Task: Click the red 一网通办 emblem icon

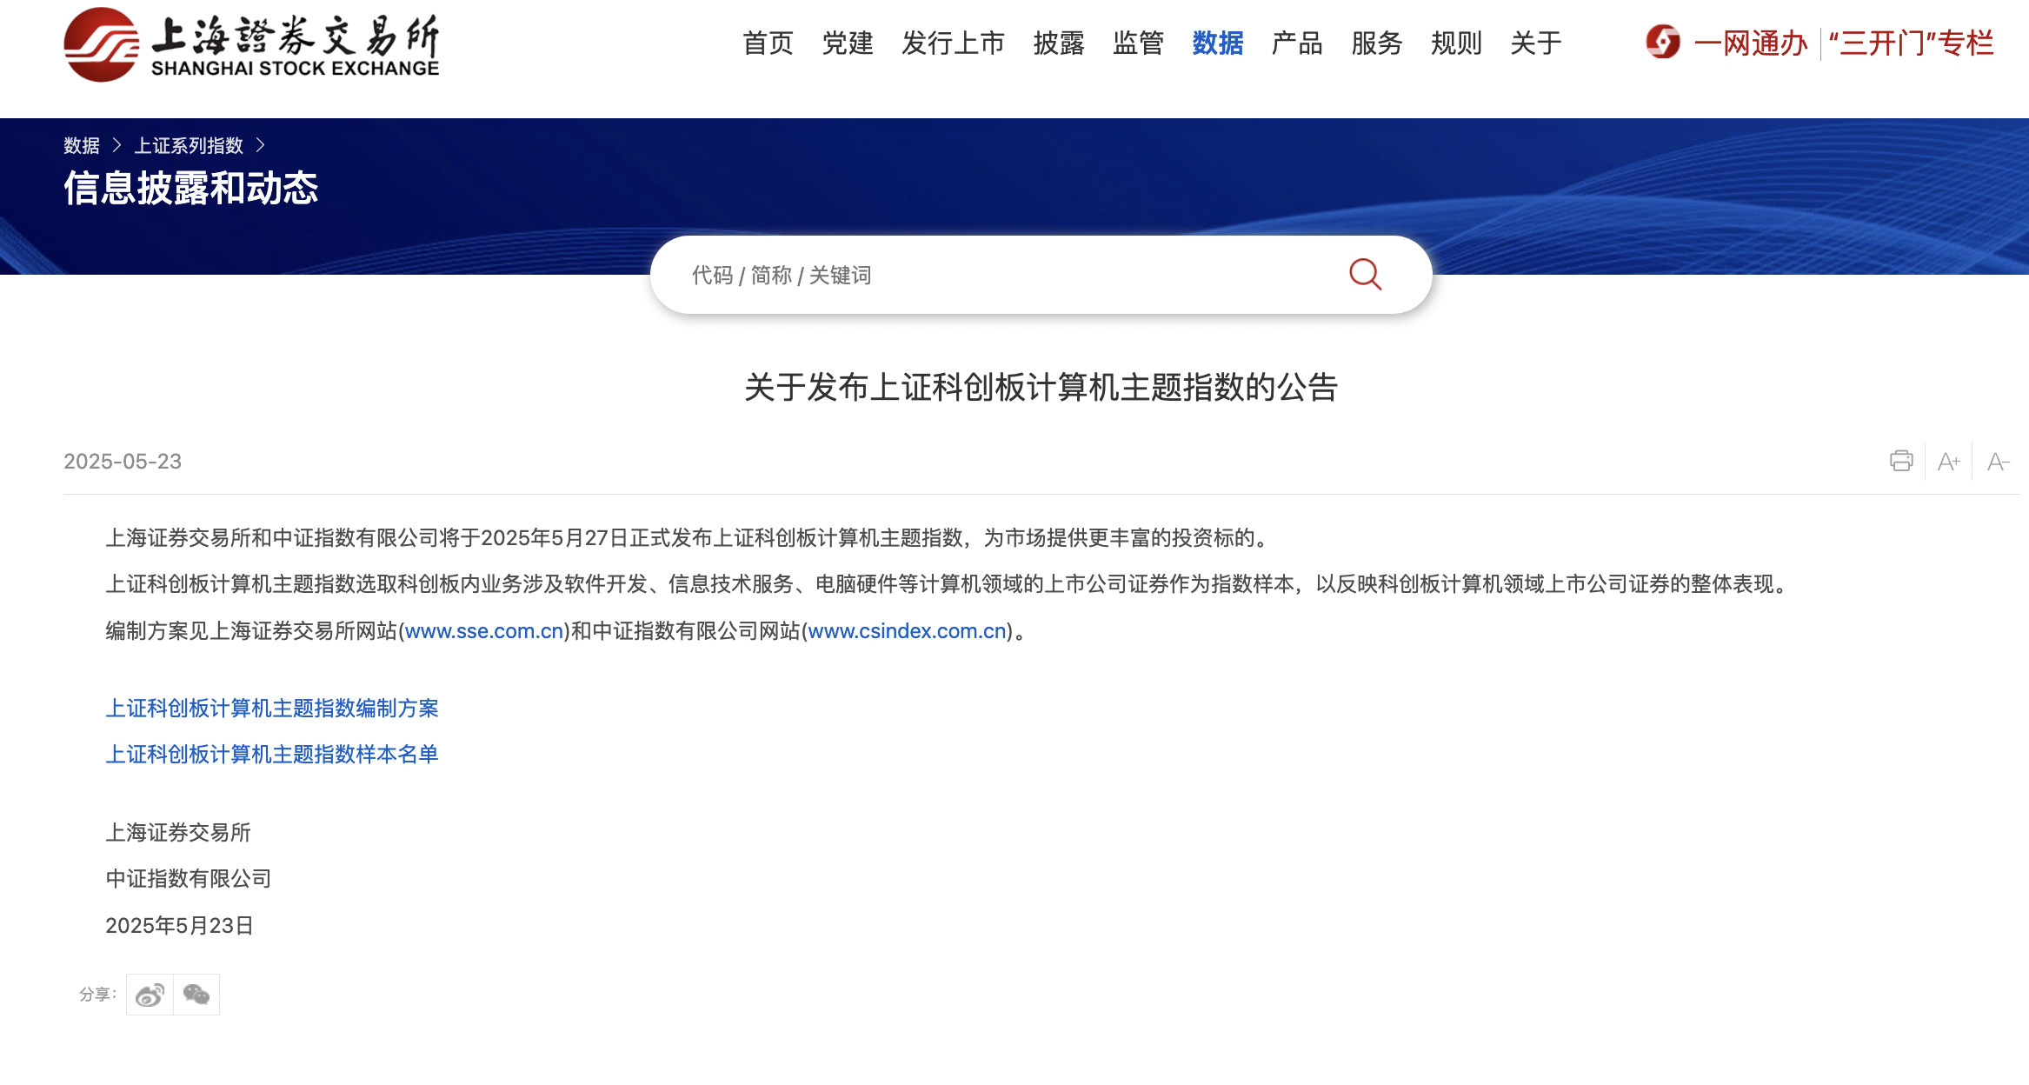Action: coord(1662,43)
